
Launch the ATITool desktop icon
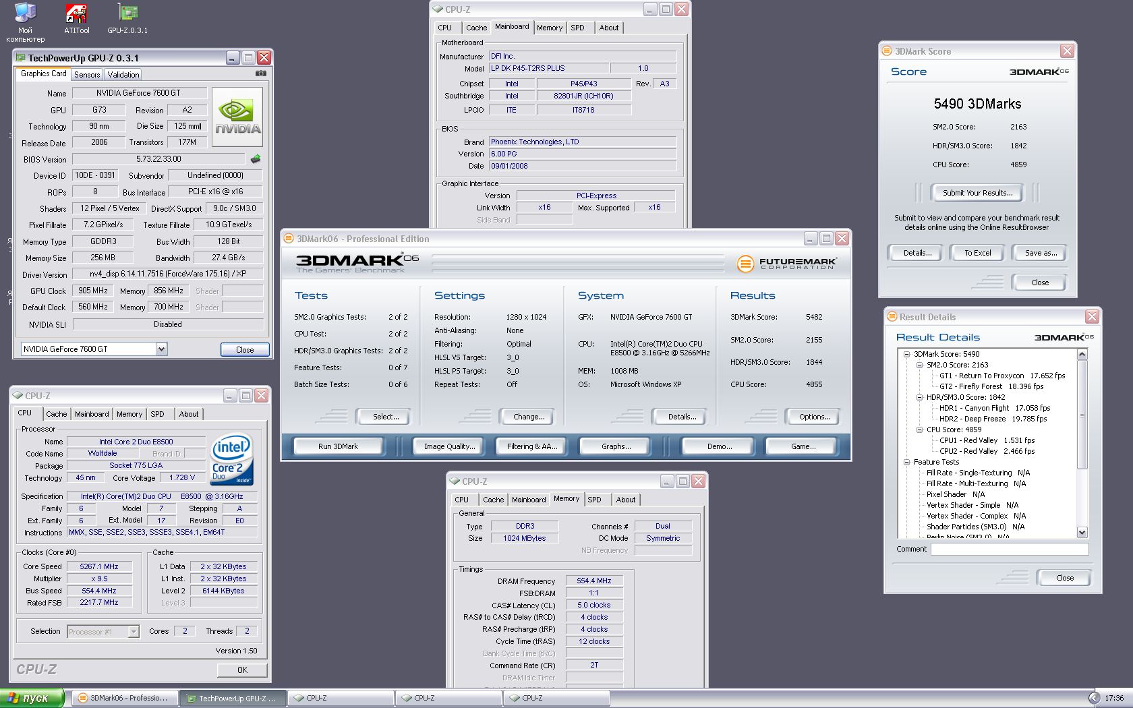(x=76, y=18)
